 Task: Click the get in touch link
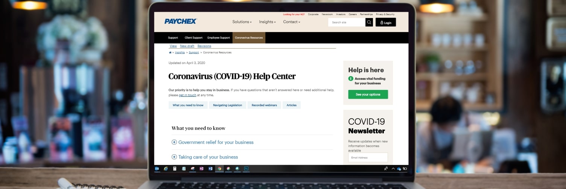[187, 95]
